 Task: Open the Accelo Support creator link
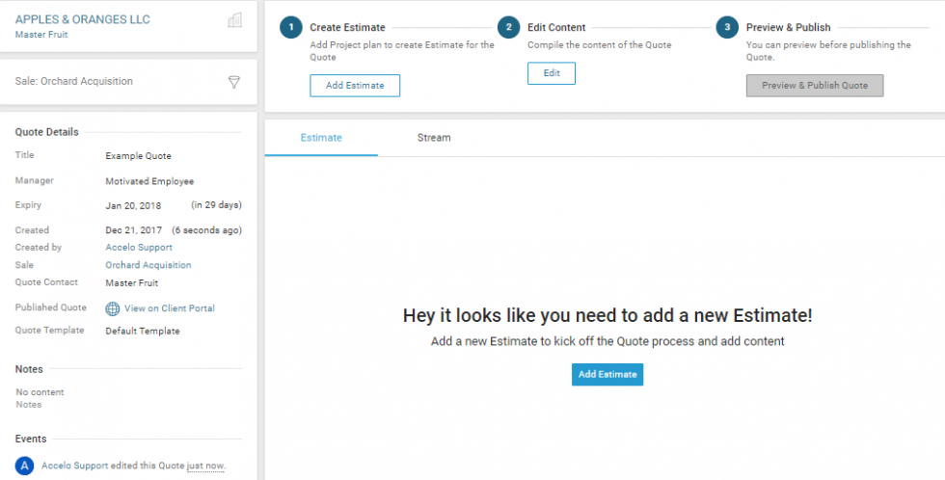coord(139,248)
